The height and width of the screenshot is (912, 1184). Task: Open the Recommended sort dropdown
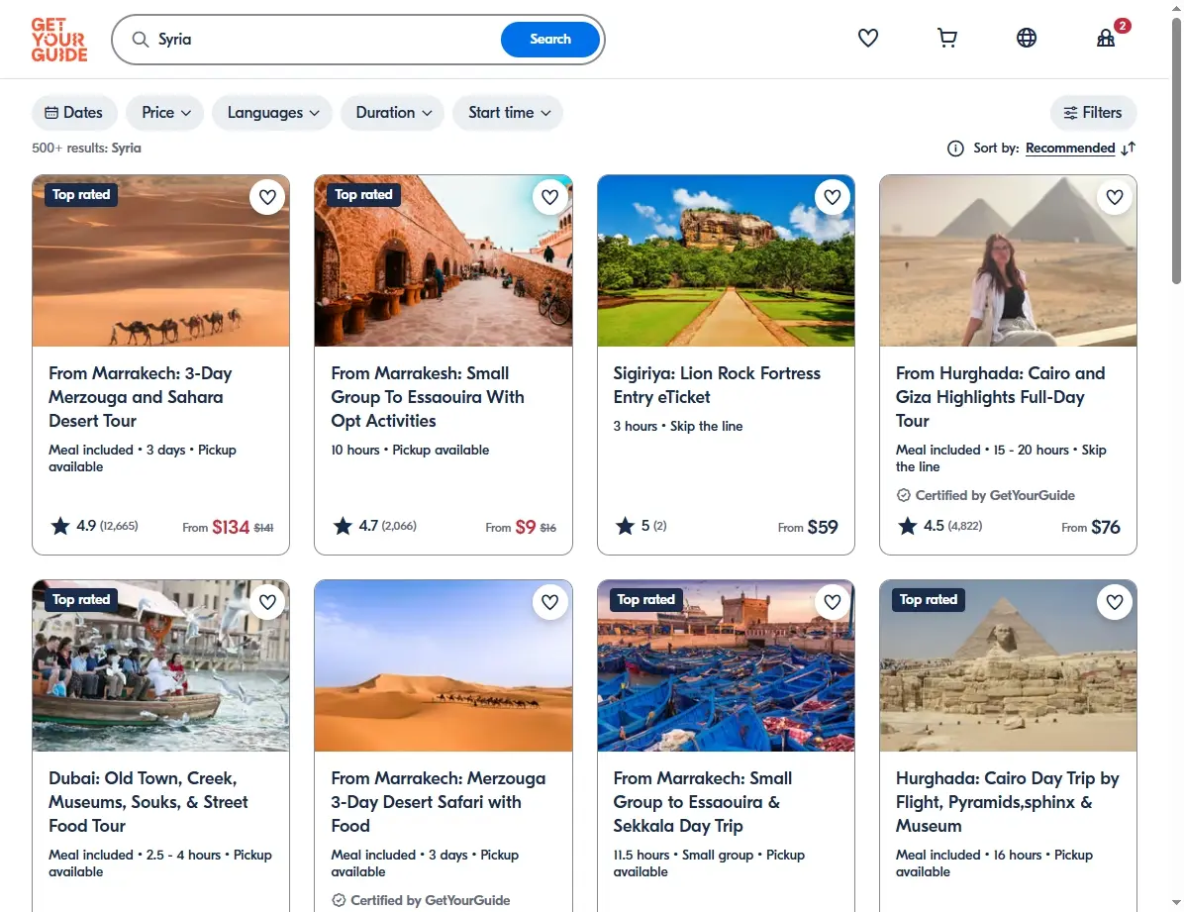click(x=1070, y=149)
